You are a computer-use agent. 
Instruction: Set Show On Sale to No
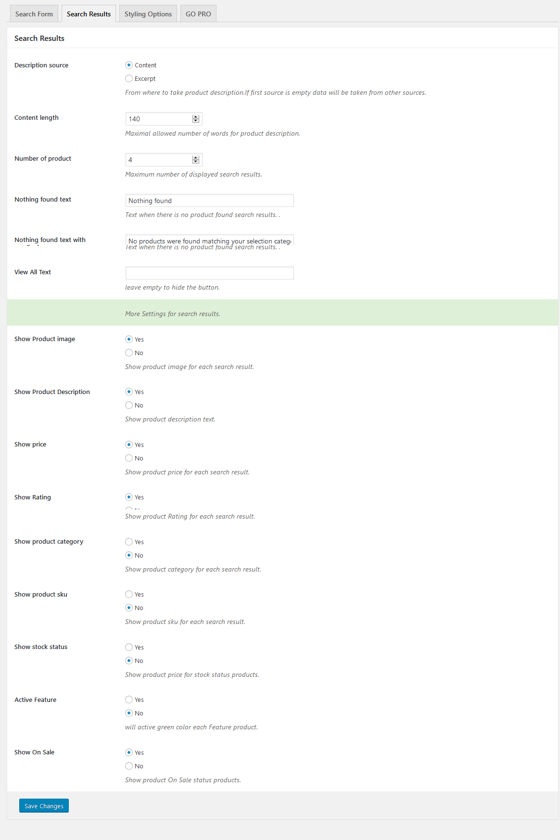129,766
